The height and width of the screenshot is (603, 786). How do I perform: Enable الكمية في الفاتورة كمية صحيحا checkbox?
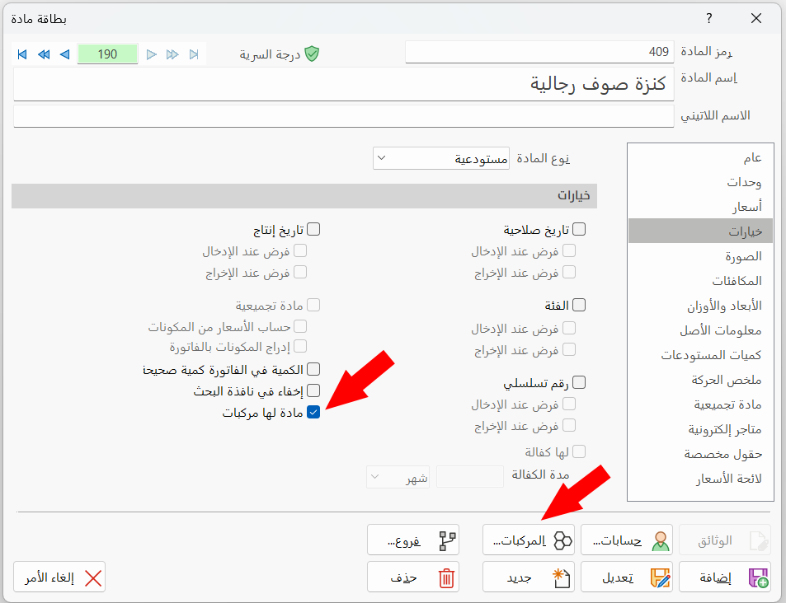point(313,369)
